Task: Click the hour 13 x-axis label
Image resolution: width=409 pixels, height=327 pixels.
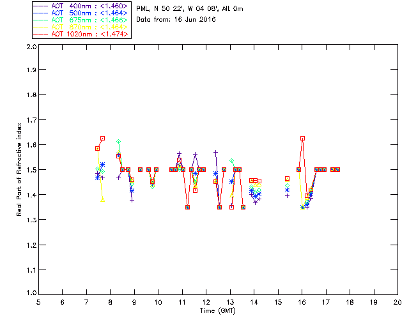Action: pos(230,302)
